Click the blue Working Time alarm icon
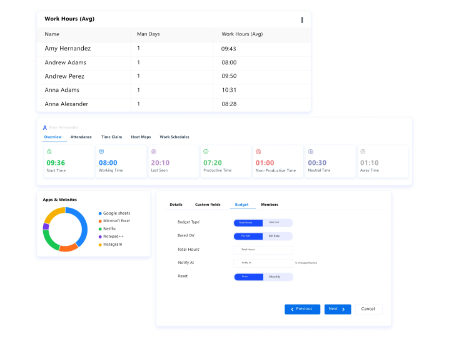The width and height of the screenshot is (449, 337). click(x=102, y=152)
